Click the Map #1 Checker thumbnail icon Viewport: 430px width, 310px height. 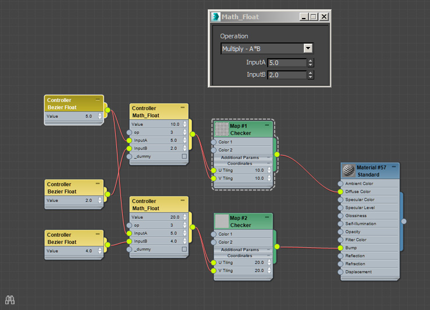click(222, 129)
